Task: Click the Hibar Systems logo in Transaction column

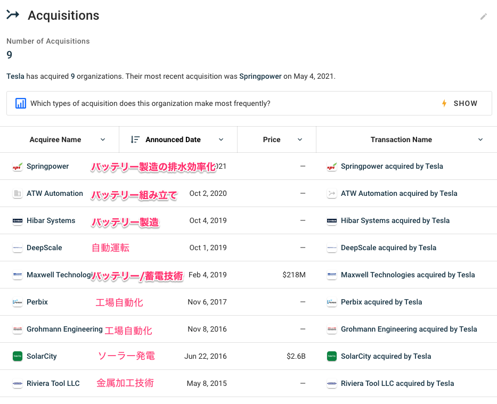Action: (x=331, y=221)
